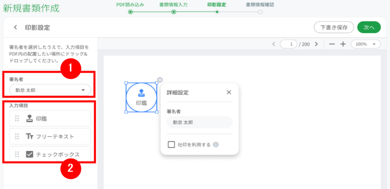This screenshot has width=390, height=189.
Task: Select the placed 印鑑 stamp on the PDF
Action: coord(141,98)
